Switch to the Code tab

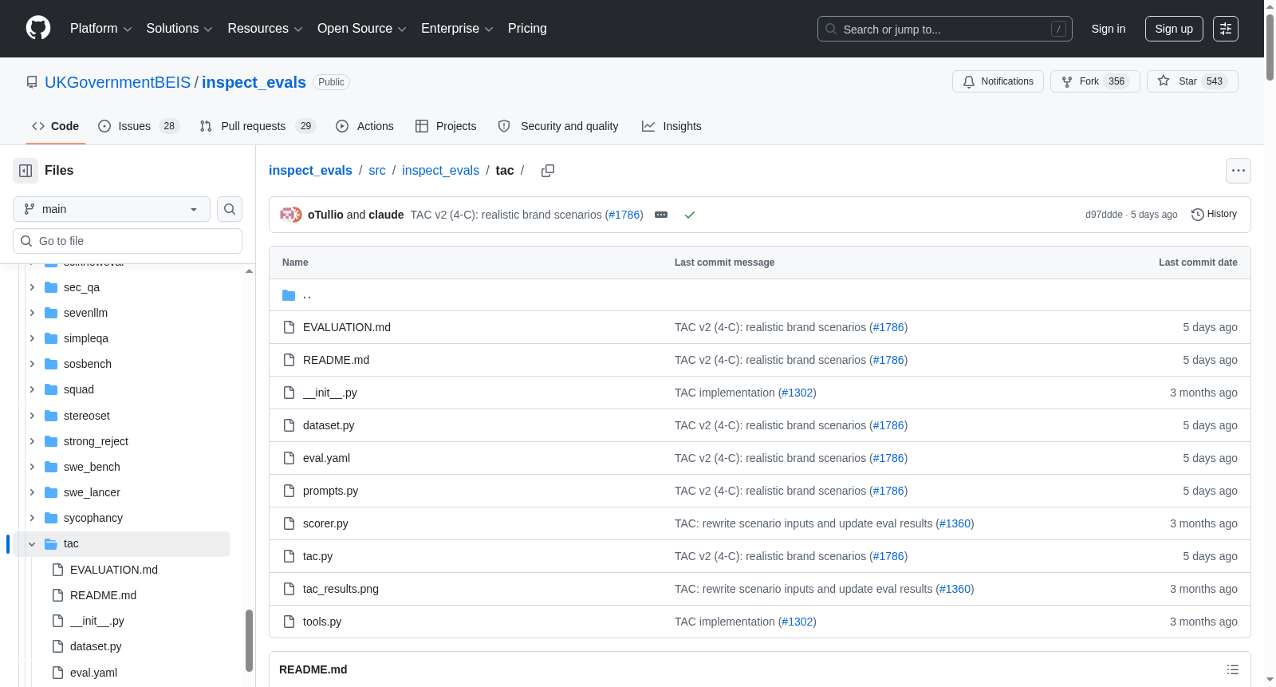56,126
